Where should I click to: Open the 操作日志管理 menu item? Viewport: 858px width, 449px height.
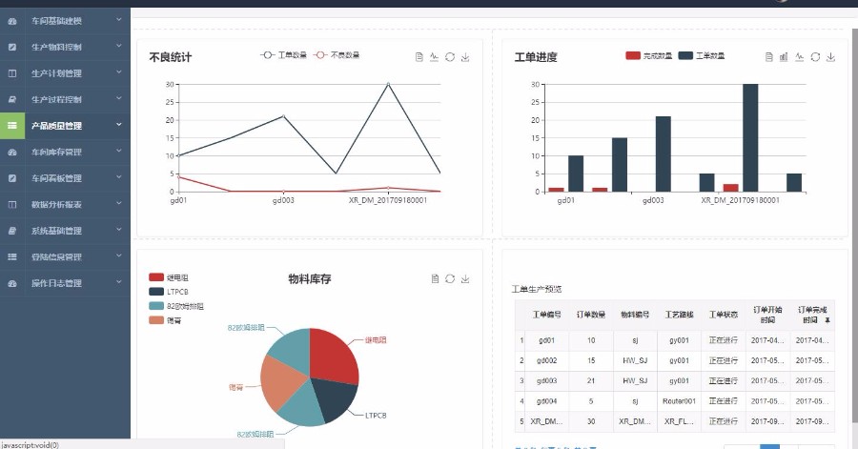click(65, 283)
